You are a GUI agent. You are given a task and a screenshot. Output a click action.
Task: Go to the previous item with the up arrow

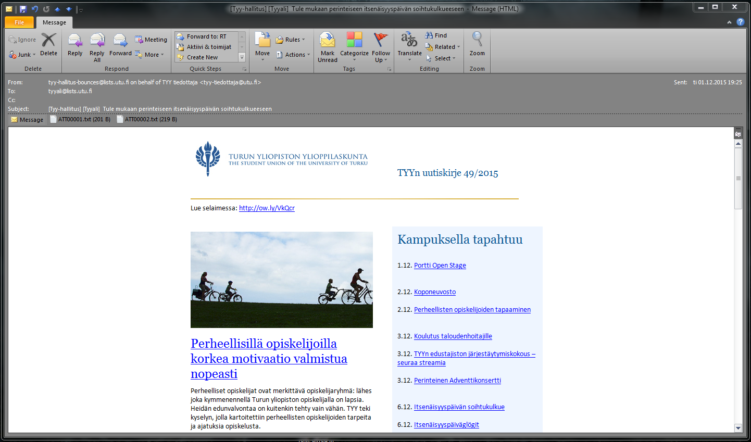(57, 9)
